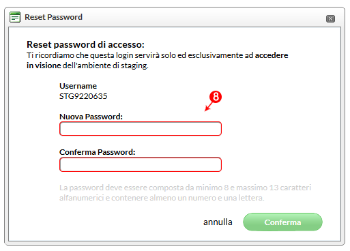
Task: Click the staging environment reminder sentence
Action: click(x=158, y=60)
